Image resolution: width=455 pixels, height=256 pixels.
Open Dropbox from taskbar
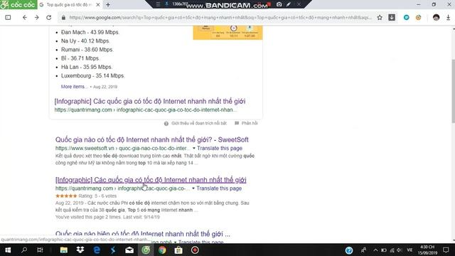80,250
